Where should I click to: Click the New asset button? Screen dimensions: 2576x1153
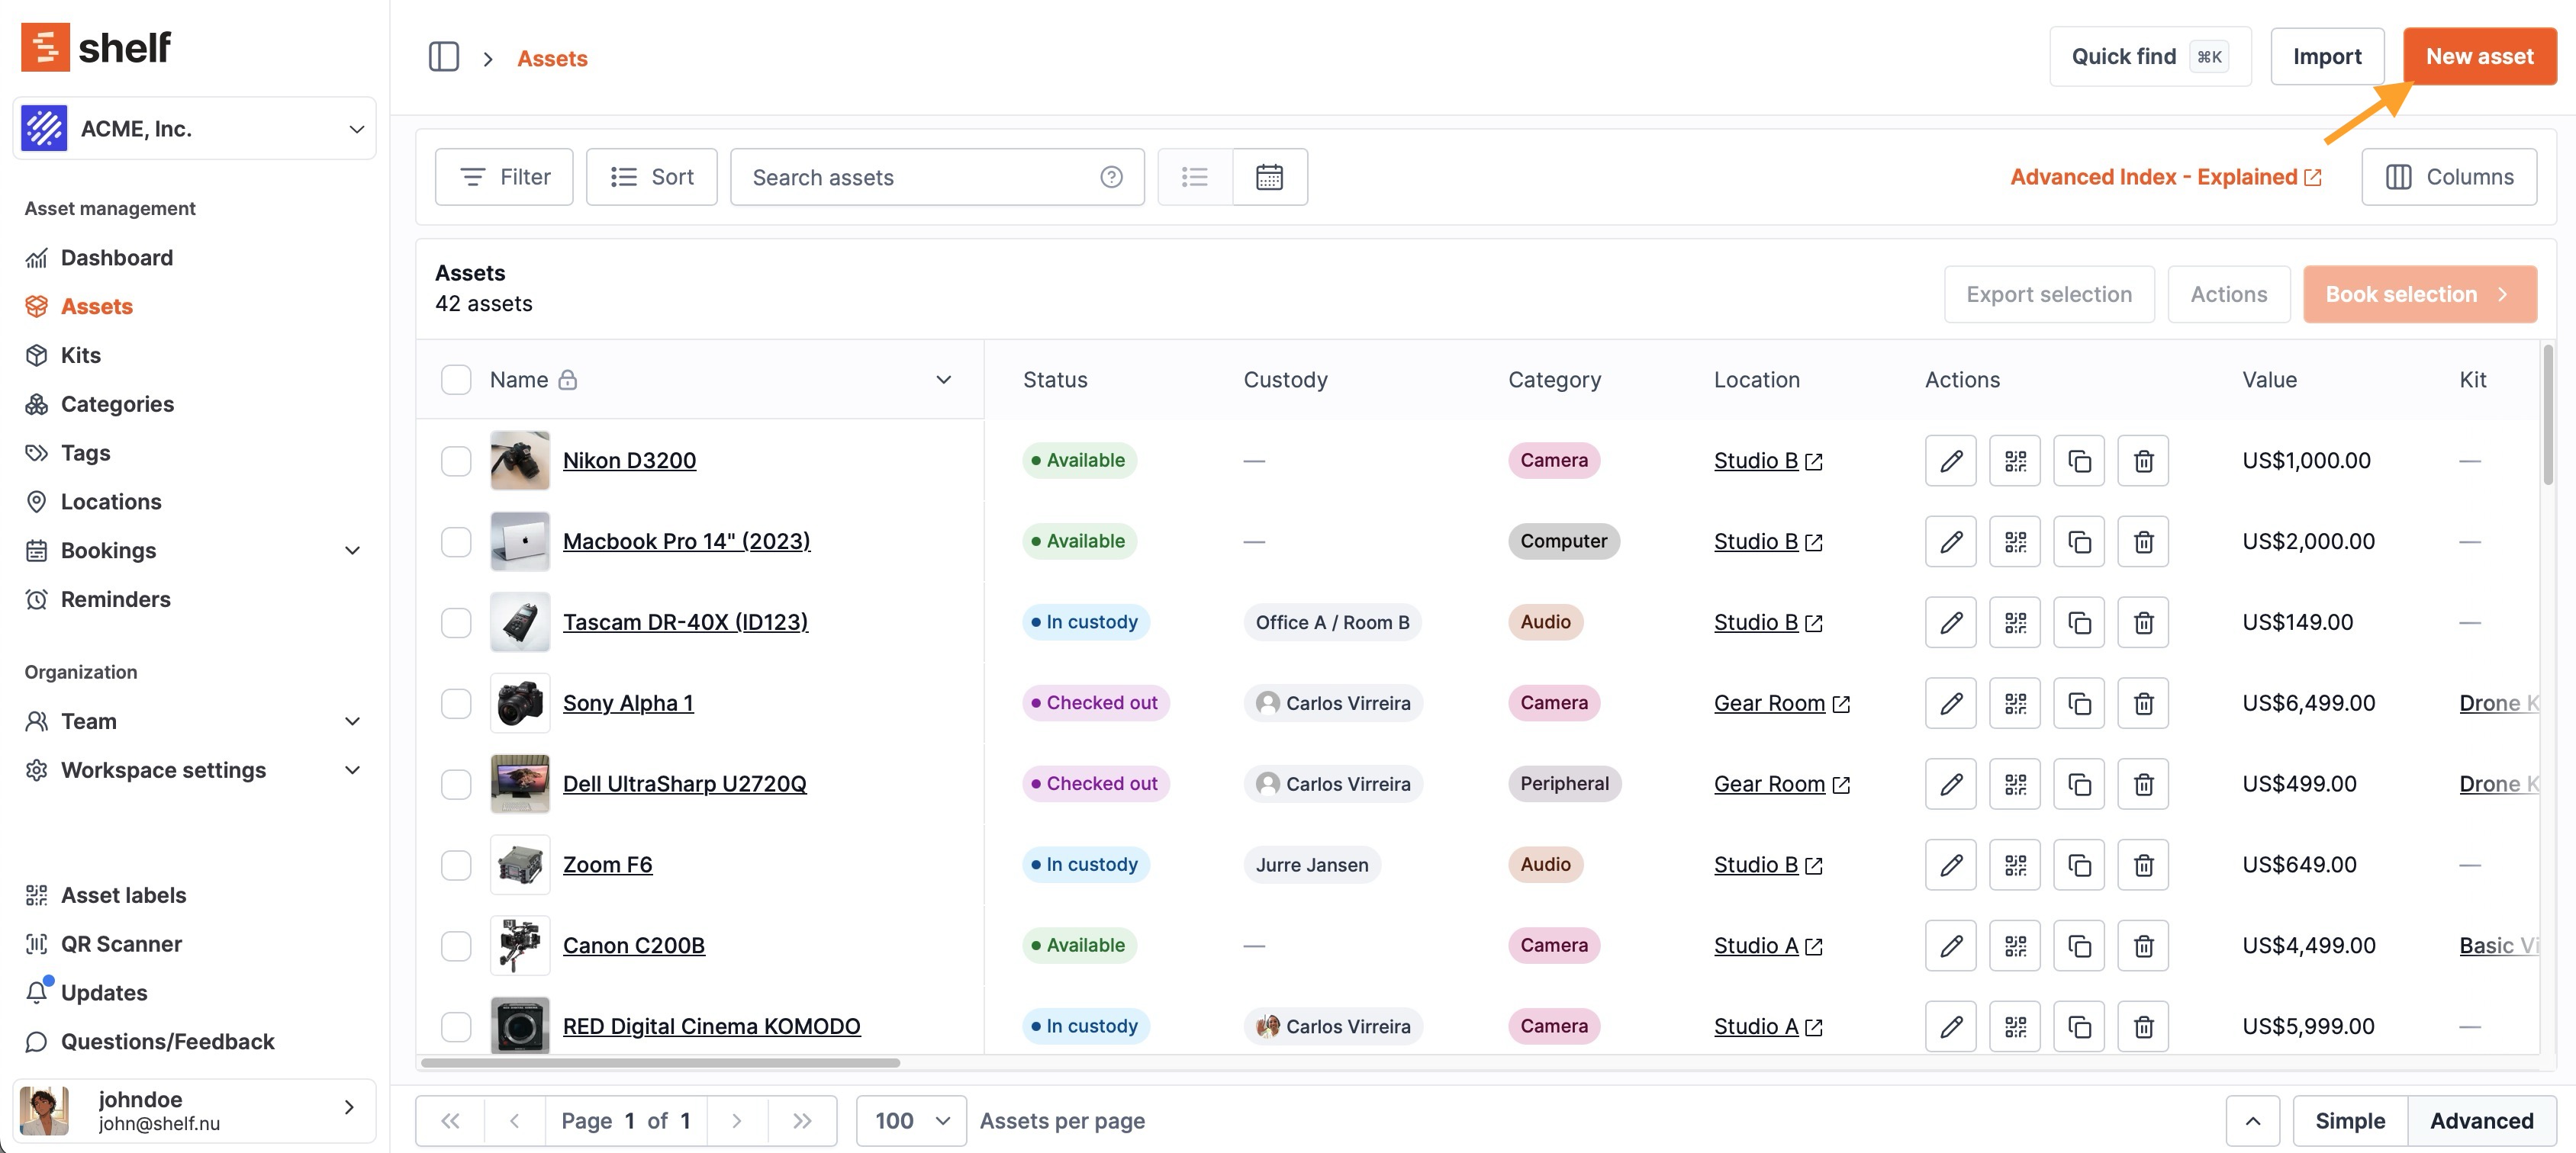coord(2478,57)
